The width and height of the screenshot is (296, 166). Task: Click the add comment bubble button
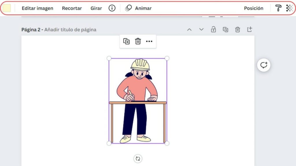point(264,65)
